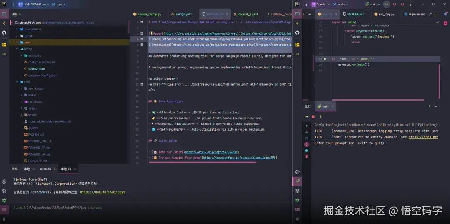Click the run gutter arrow on line 22
The height and width of the screenshot is (224, 450).
tap(325, 59)
